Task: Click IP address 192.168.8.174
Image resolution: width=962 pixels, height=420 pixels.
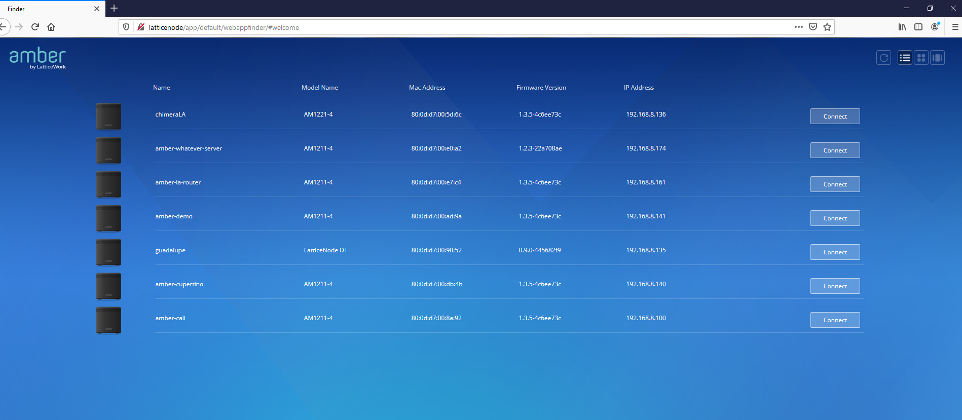Action: click(x=646, y=148)
